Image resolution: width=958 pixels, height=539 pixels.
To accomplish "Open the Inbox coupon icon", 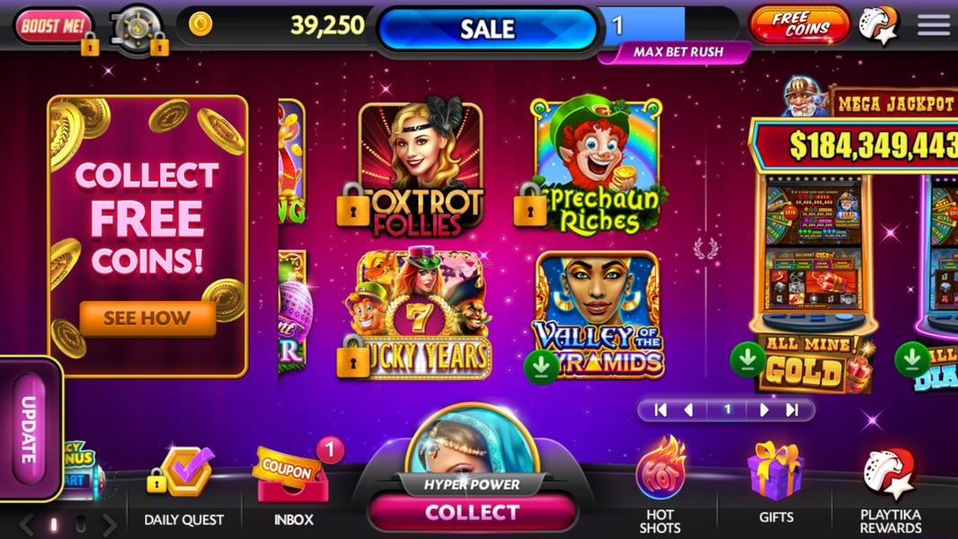I will tap(291, 473).
